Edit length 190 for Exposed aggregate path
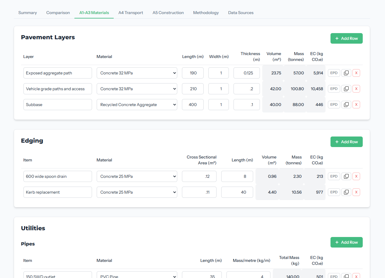 (193, 73)
